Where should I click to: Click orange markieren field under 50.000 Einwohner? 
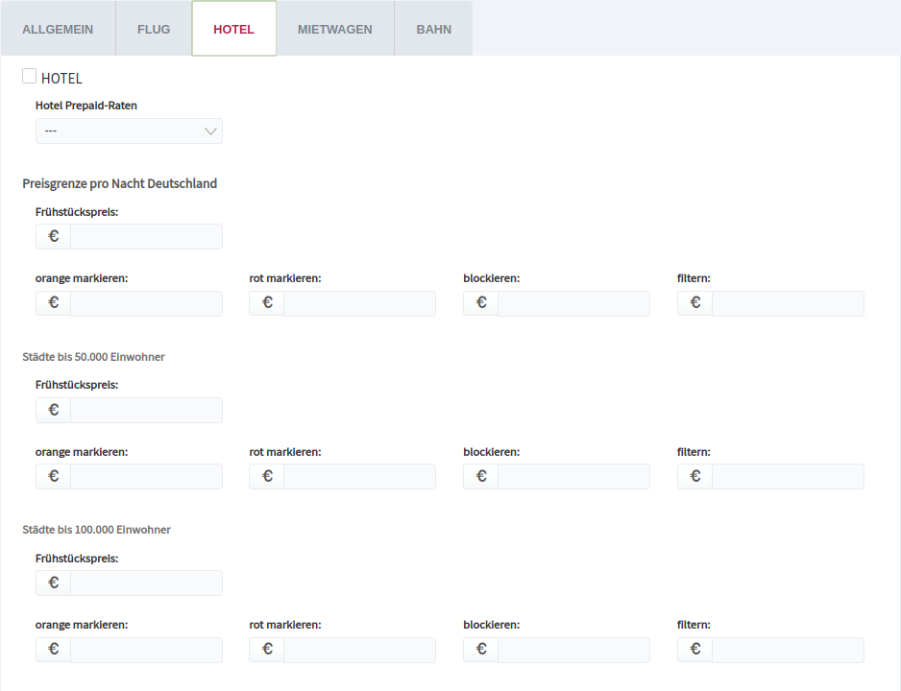147,476
